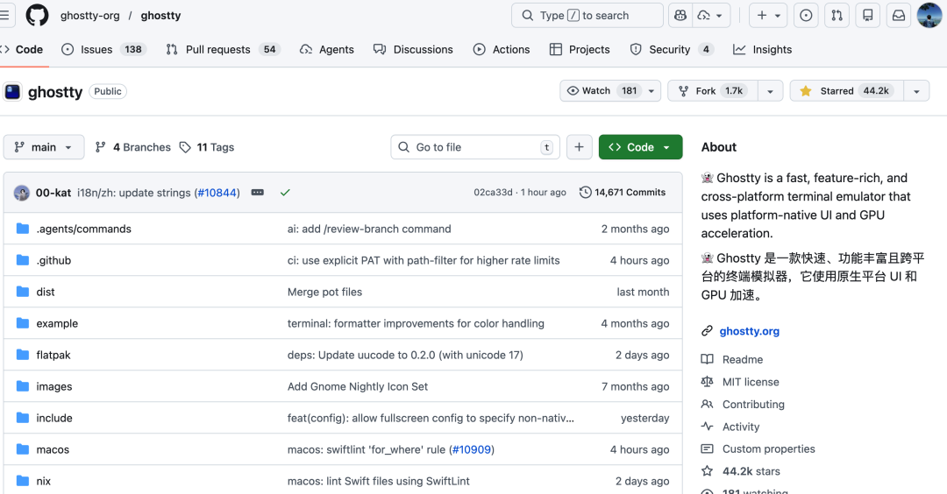Open the ghostty-org organization link

90,16
